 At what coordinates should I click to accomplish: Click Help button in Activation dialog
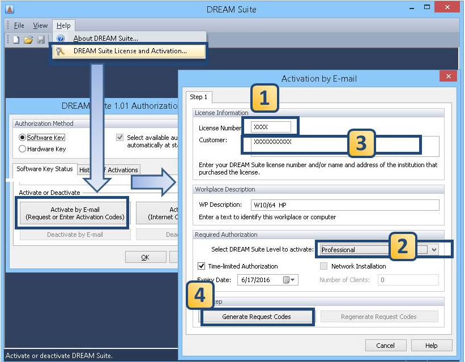tap(432, 346)
